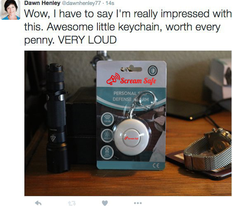
Task: Open Dawn Henley's profile avatar
Action: (x=10, y=10)
